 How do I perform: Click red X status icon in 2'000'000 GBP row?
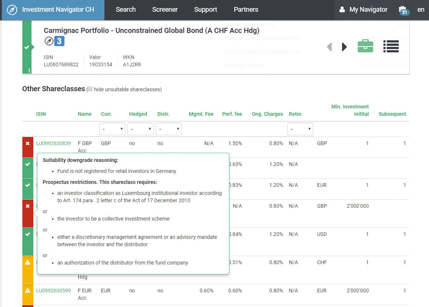pos(27,206)
